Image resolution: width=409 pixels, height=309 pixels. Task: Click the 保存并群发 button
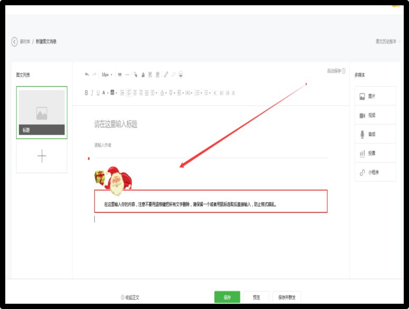(287, 297)
